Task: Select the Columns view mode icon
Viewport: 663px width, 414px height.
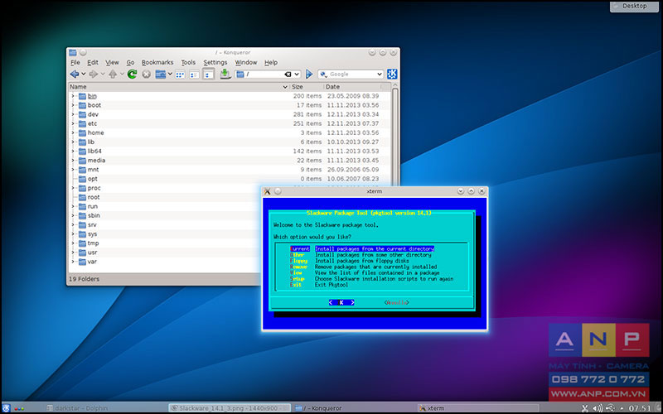Action: (x=208, y=75)
